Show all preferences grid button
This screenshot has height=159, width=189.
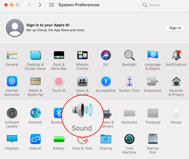pyautogui.click(x=52, y=5)
